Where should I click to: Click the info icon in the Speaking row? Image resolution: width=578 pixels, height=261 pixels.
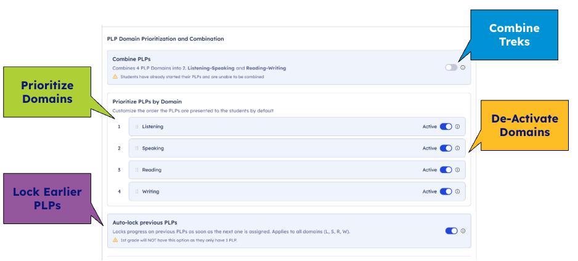457,148
